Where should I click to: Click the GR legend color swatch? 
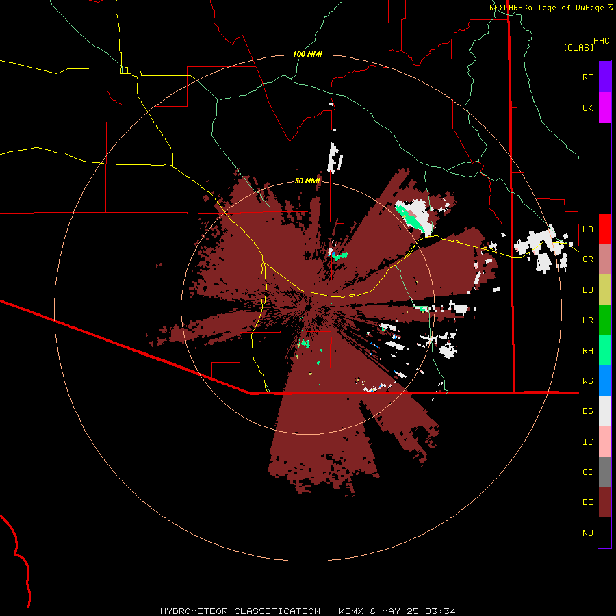click(x=604, y=259)
